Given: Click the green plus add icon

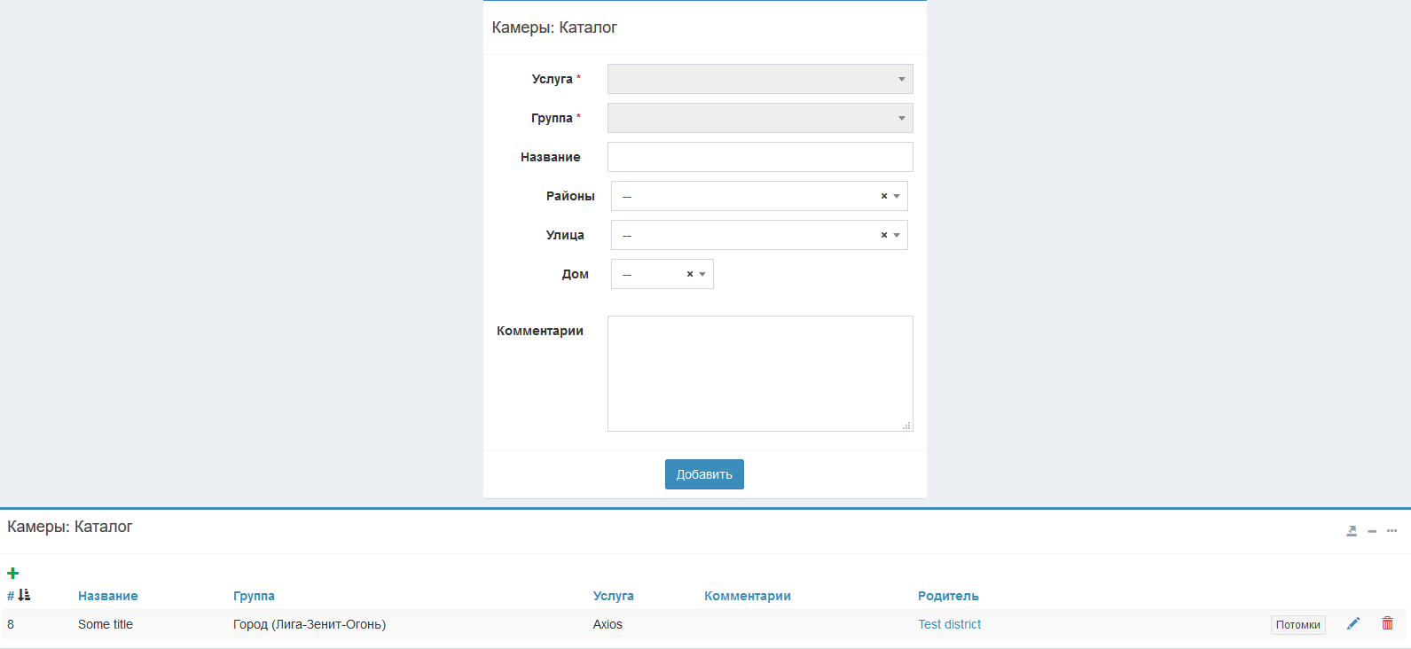Looking at the screenshot, I should tap(12, 574).
